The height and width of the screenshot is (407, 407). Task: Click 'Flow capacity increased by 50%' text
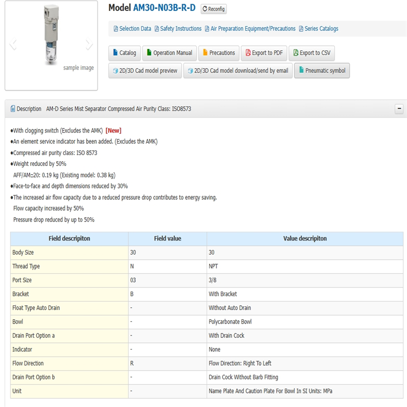coord(49,208)
